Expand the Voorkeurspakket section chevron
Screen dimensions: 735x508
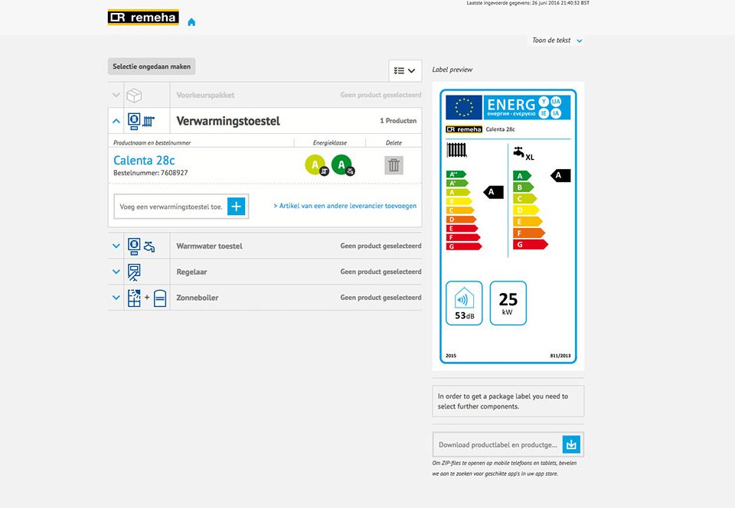coord(116,95)
